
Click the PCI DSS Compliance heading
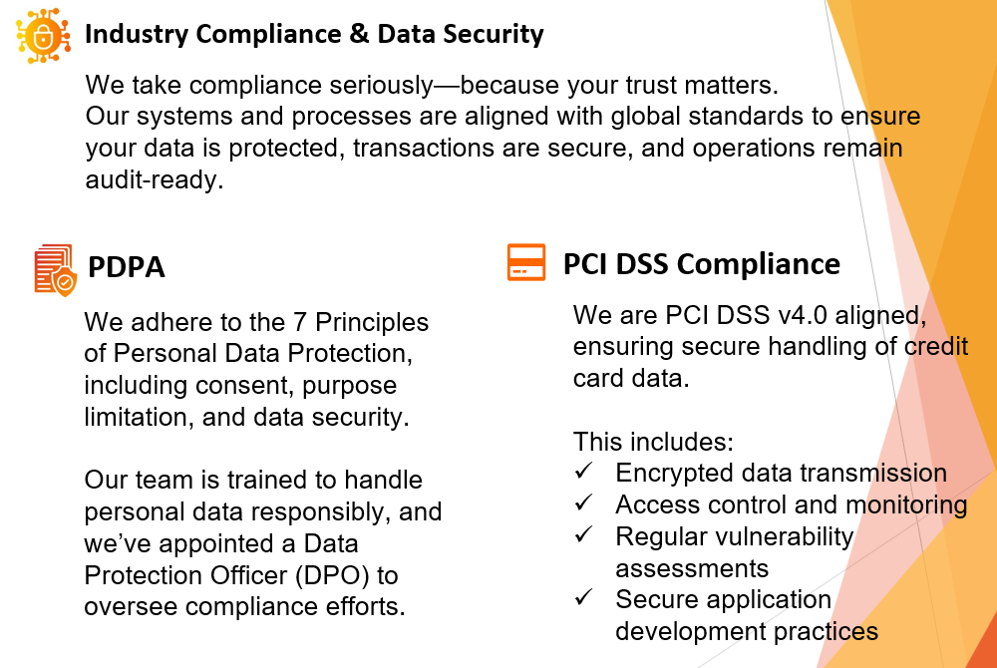(x=701, y=264)
